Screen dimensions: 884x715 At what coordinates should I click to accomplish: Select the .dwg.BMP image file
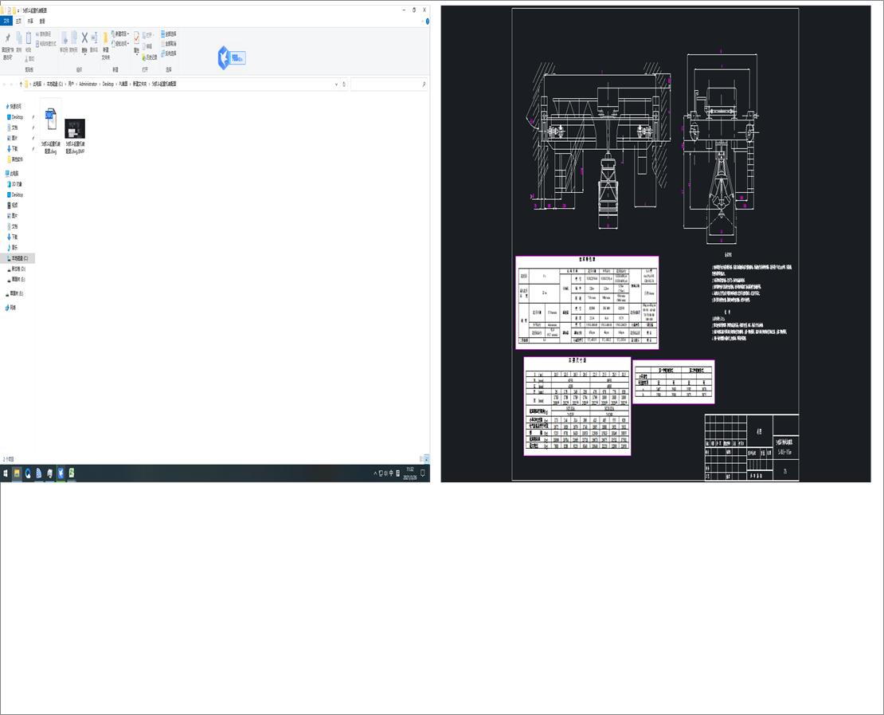(75, 136)
